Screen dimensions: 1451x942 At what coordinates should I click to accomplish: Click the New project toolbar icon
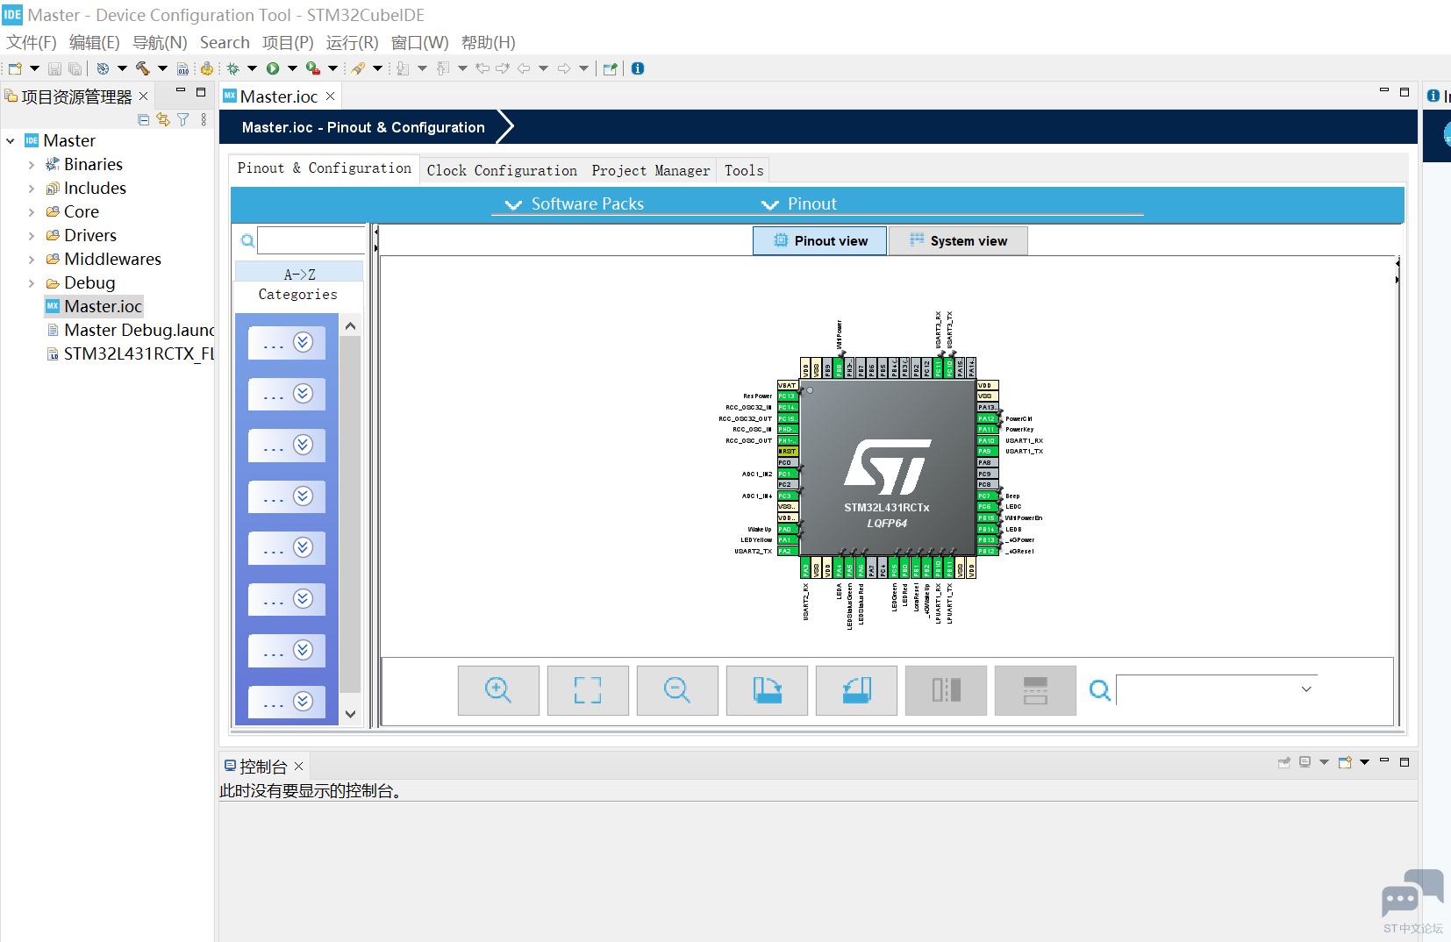click(15, 68)
